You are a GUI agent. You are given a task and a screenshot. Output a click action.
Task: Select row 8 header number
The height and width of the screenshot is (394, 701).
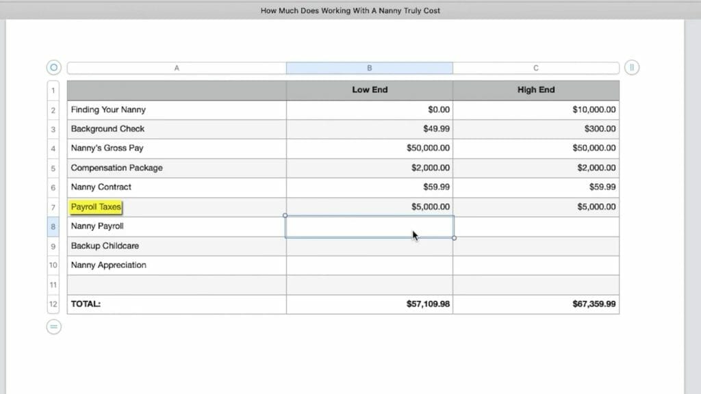(x=53, y=226)
